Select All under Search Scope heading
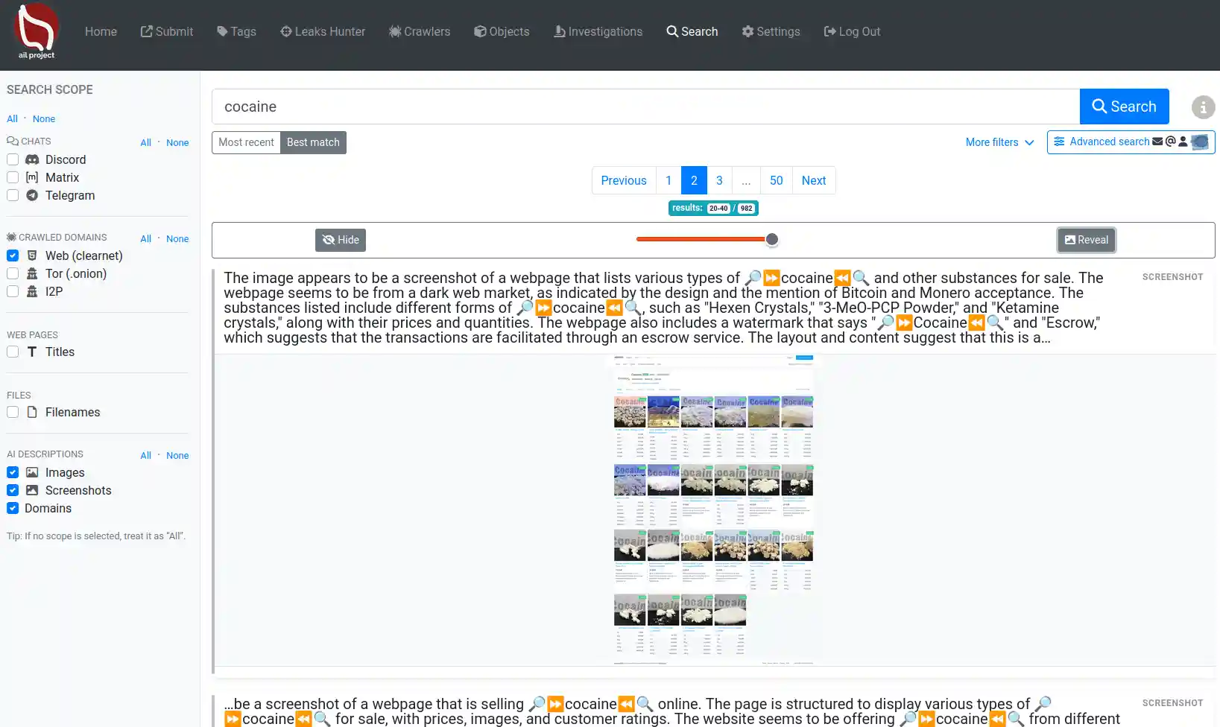 (x=13, y=118)
